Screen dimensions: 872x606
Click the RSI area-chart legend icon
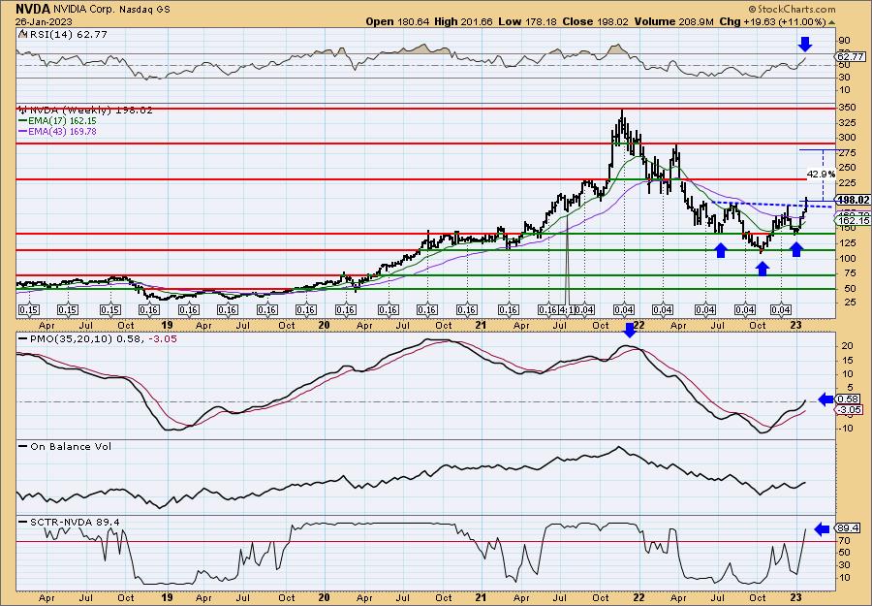pyautogui.click(x=22, y=35)
